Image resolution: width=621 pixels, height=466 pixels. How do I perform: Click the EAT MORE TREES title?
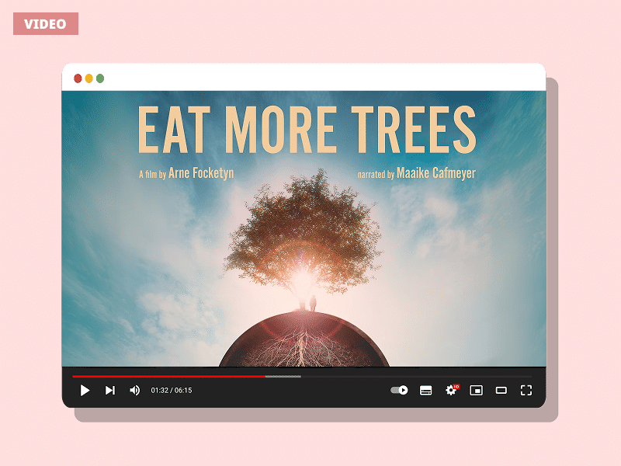[x=307, y=130]
